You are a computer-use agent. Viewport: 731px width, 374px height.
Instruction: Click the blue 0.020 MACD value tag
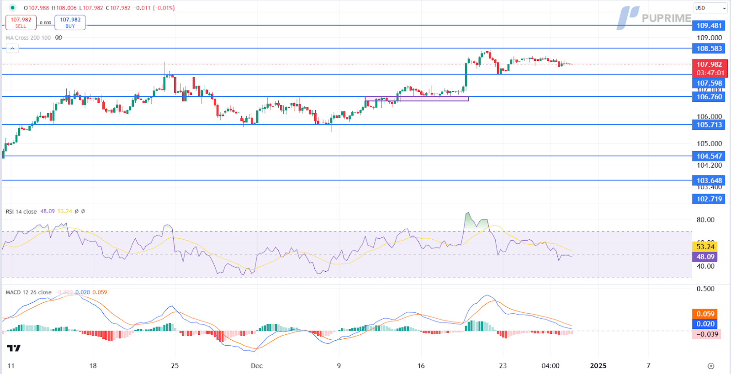point(705,324)
